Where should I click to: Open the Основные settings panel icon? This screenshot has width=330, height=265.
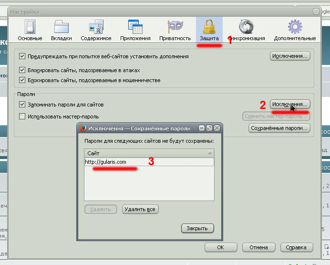coord(30,27)
